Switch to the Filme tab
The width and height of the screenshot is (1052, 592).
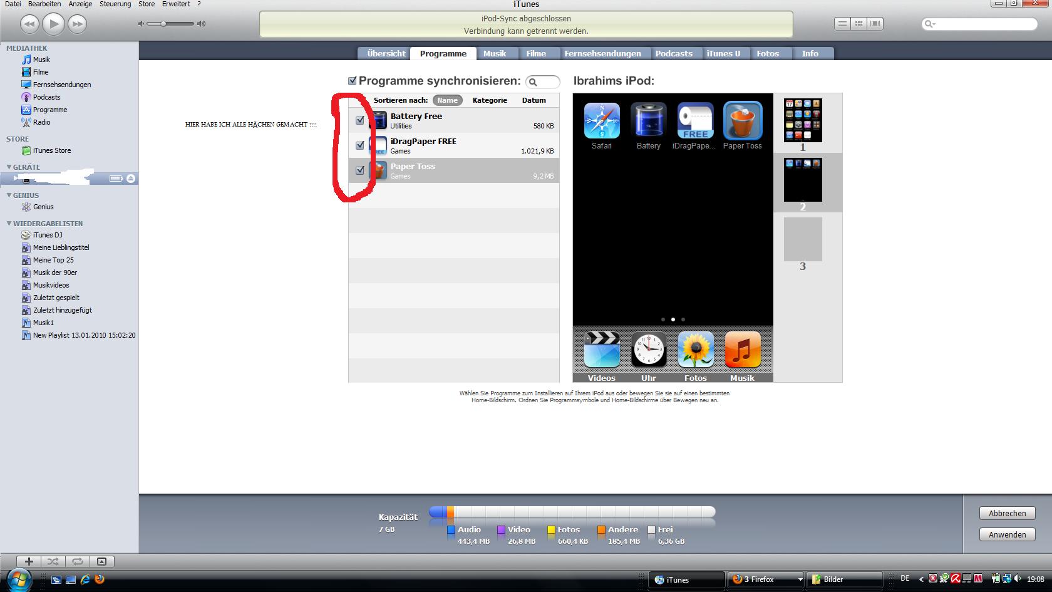536,53
